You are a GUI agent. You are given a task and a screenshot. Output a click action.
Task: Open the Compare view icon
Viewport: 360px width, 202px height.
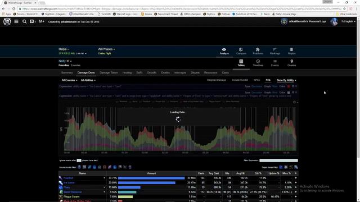pos(241,49)
